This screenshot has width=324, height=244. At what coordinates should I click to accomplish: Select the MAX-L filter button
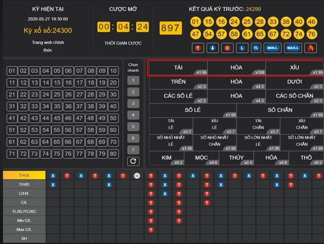coord(293,48)
